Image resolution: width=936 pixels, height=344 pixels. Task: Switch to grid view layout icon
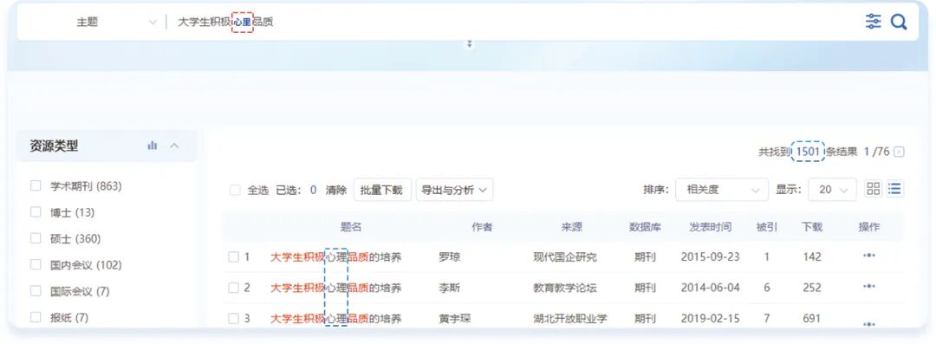[874, 189]
